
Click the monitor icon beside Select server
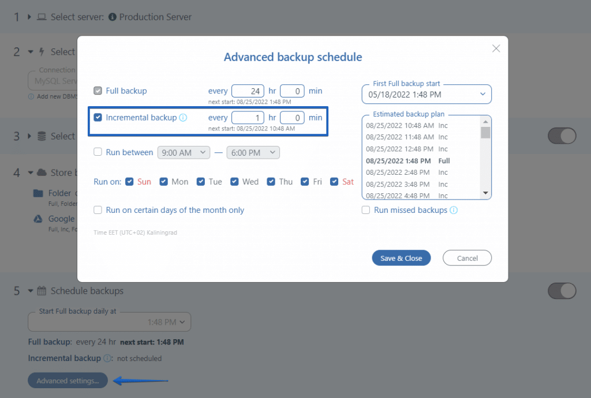42,17
